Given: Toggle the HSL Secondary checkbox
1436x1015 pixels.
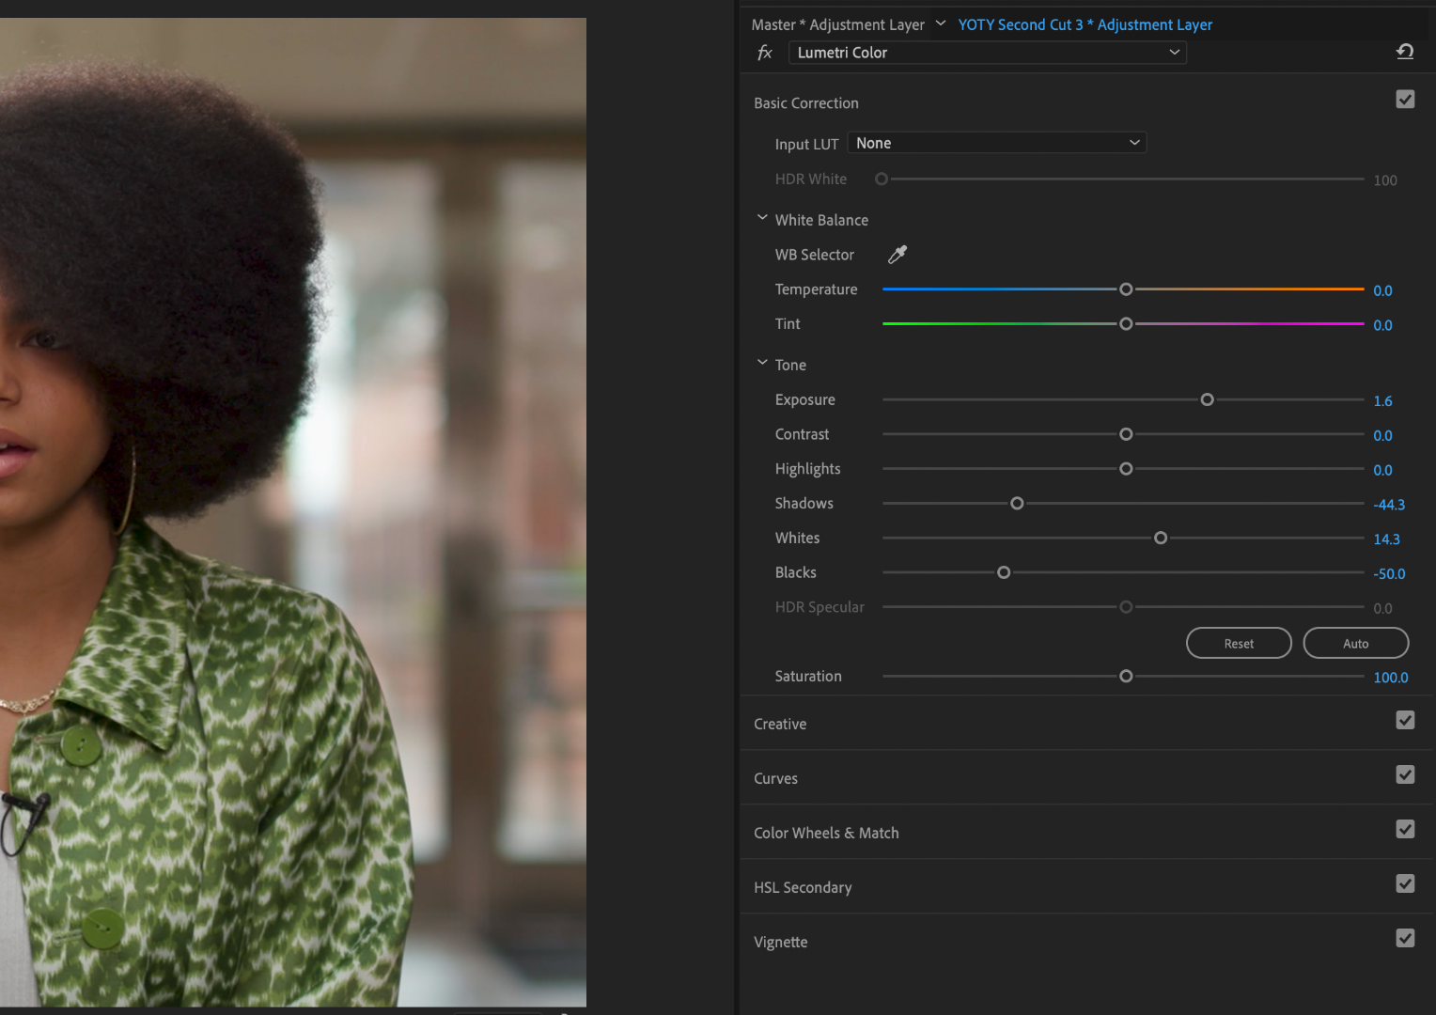Looking at the screenshot, I should coord(1405,883).
